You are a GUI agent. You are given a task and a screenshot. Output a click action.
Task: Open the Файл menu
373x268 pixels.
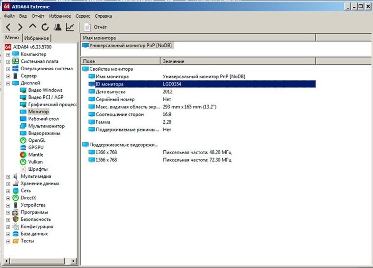pos(9,16)
